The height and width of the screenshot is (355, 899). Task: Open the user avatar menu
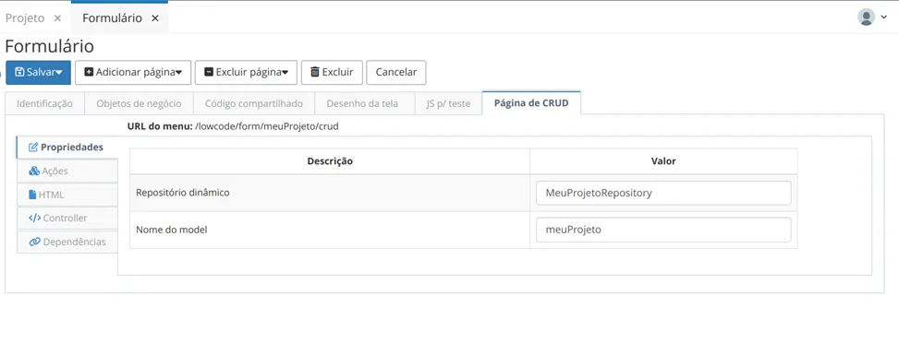(866, 18)
